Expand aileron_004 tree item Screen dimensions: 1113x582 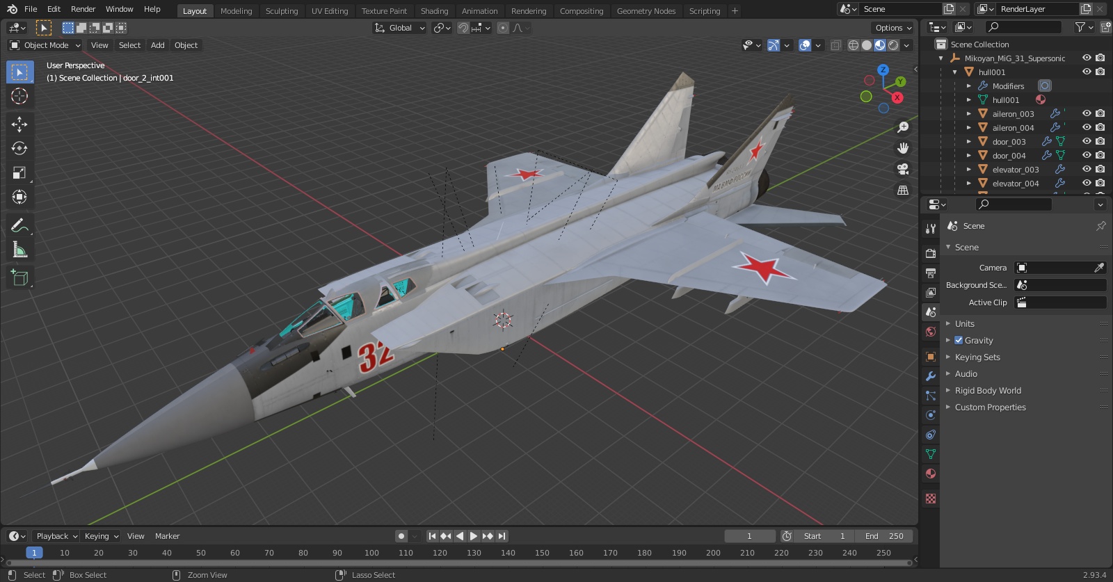[x=968, y=127]
